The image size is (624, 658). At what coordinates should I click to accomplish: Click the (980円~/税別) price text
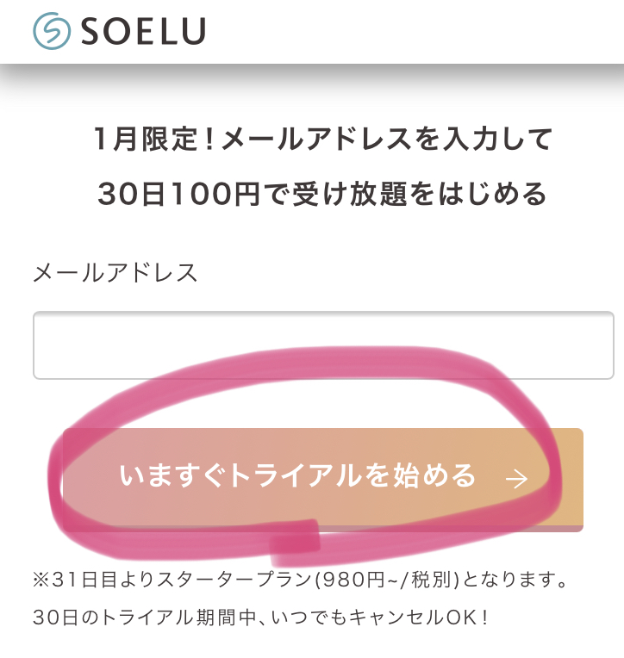tap(387, 580)
